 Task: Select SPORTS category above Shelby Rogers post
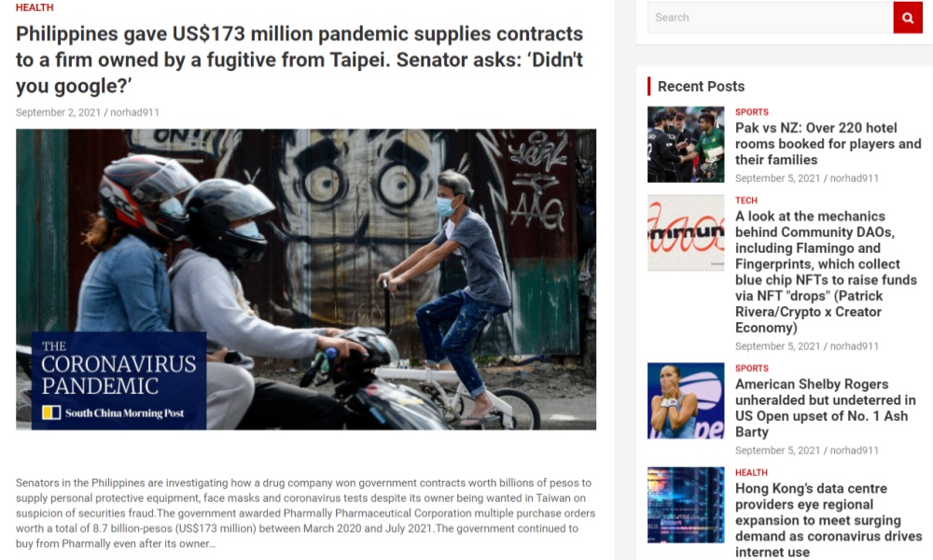tap(751, 369)
